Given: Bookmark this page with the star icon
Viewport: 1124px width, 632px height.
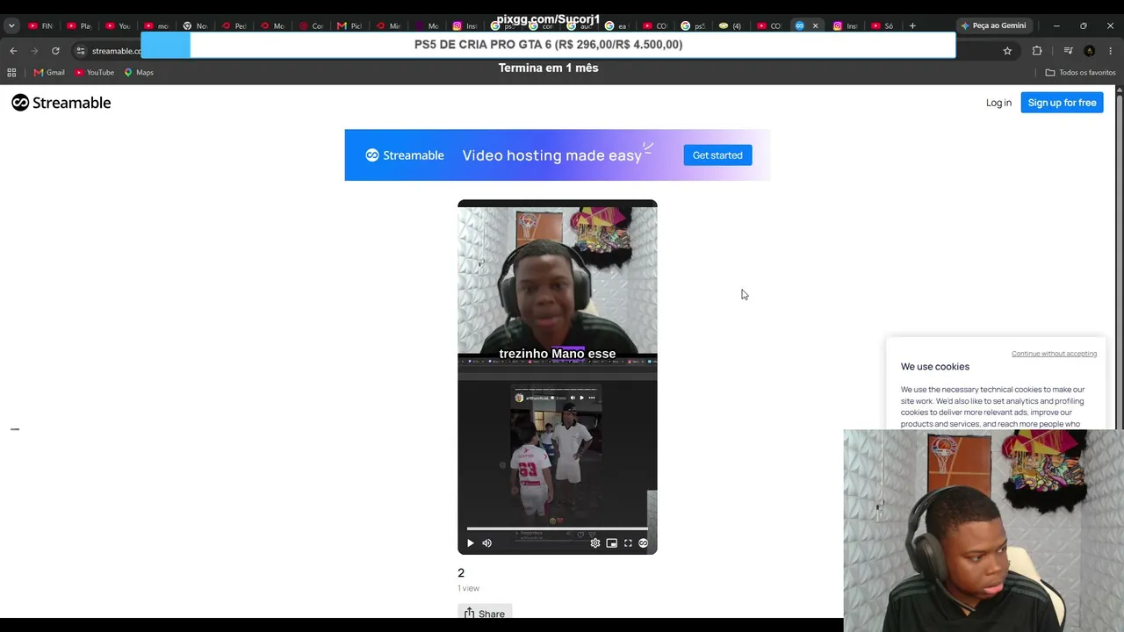Looking at the screenshot, I should 1007,51.
